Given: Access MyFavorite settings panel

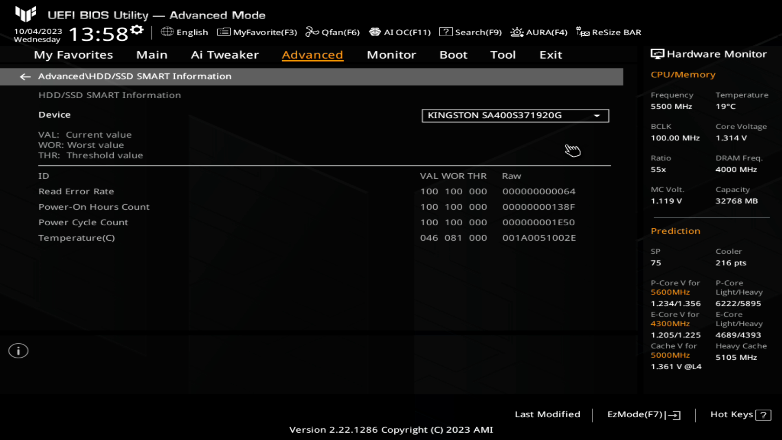Looking at the screenshot, I should pos(257,32).
